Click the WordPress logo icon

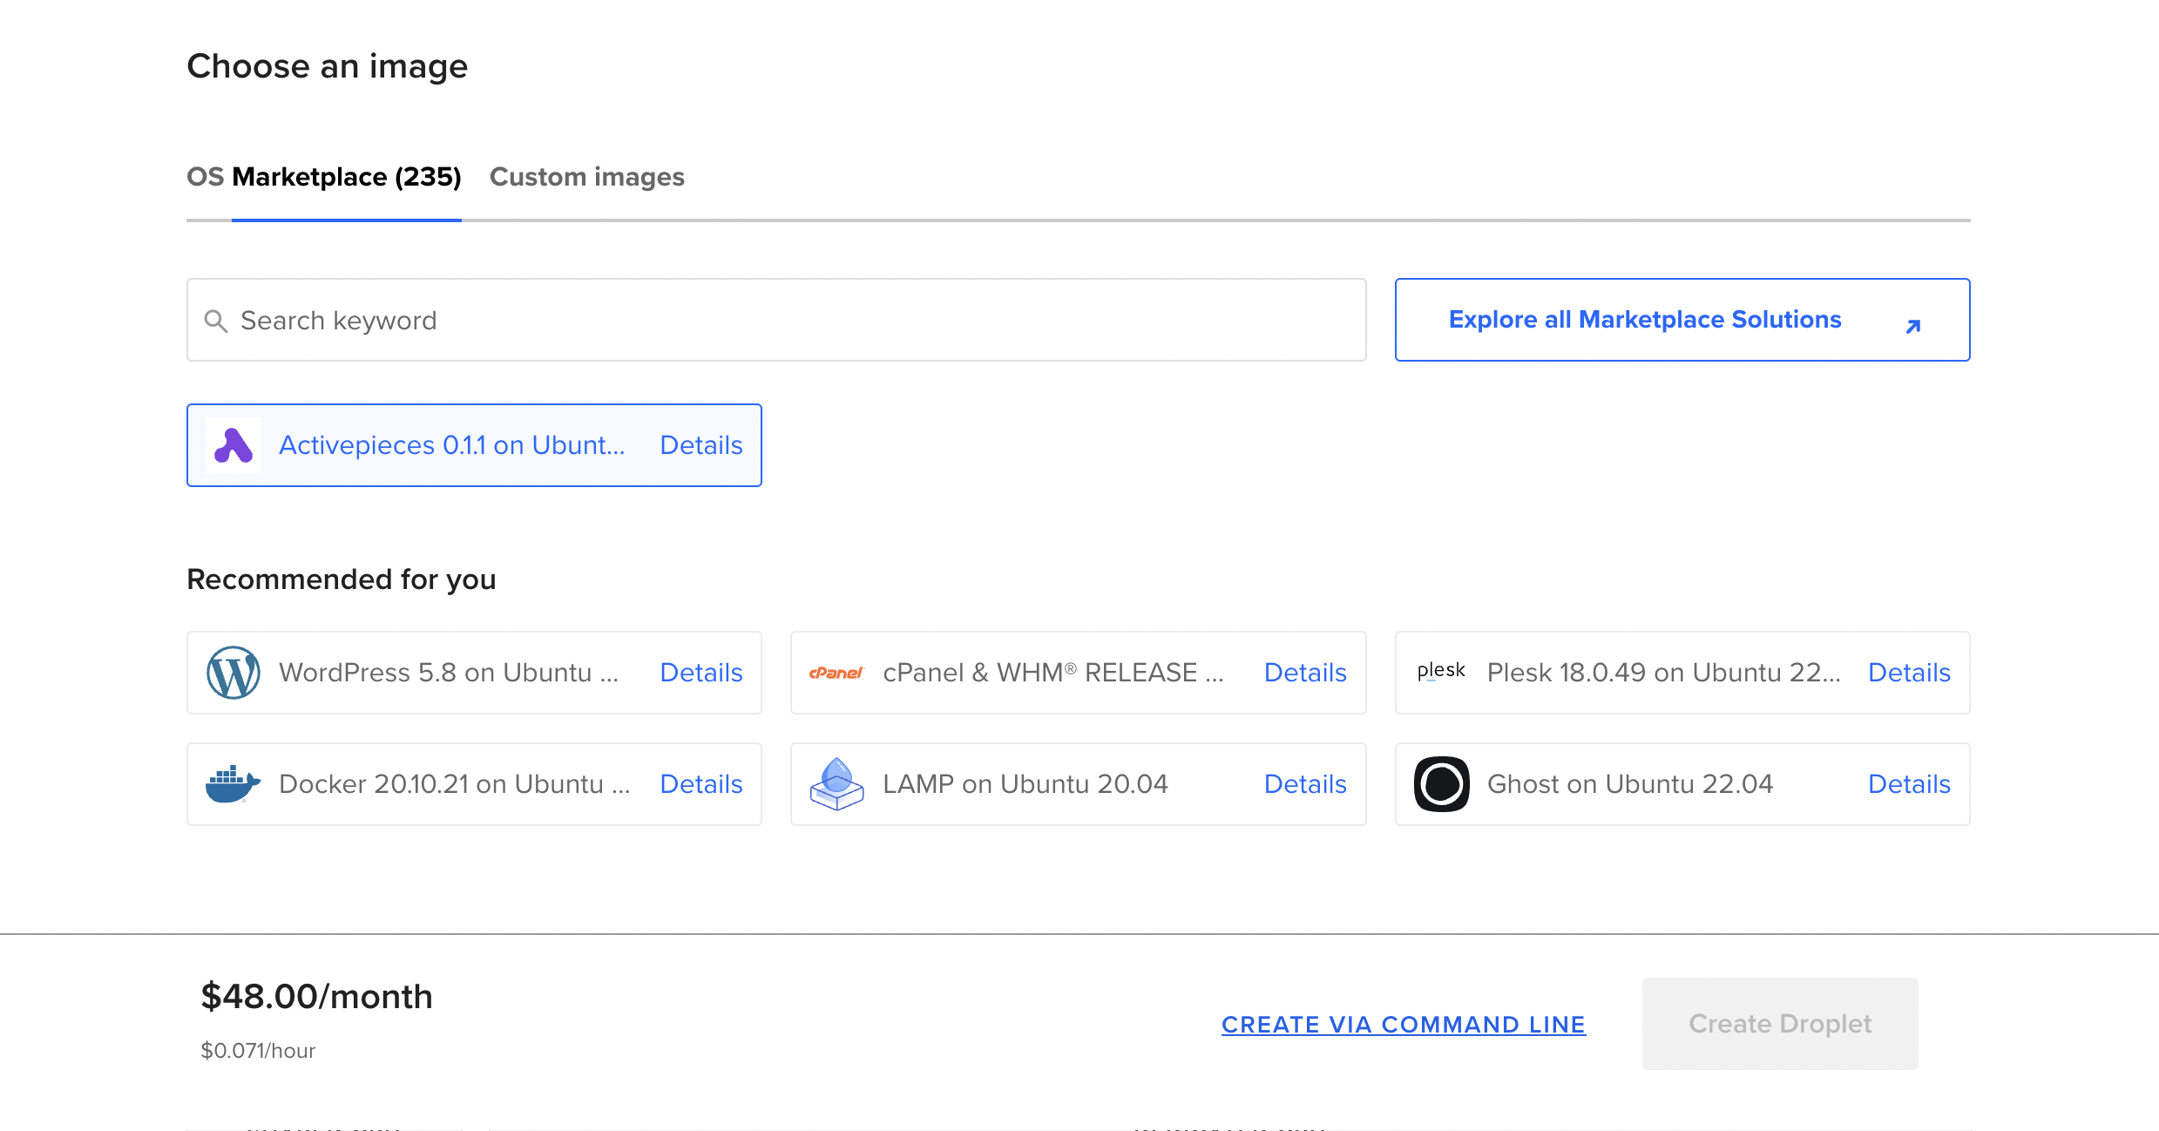click(x=233, y=673)
